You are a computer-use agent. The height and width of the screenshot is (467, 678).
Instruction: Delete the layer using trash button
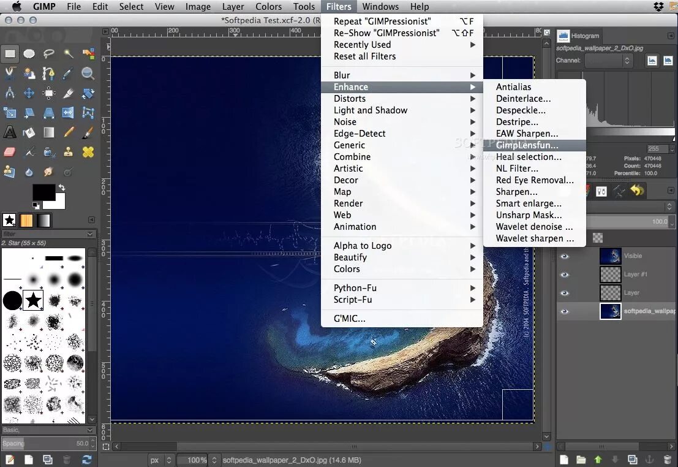pyautogui.click(x=667, y=460)
